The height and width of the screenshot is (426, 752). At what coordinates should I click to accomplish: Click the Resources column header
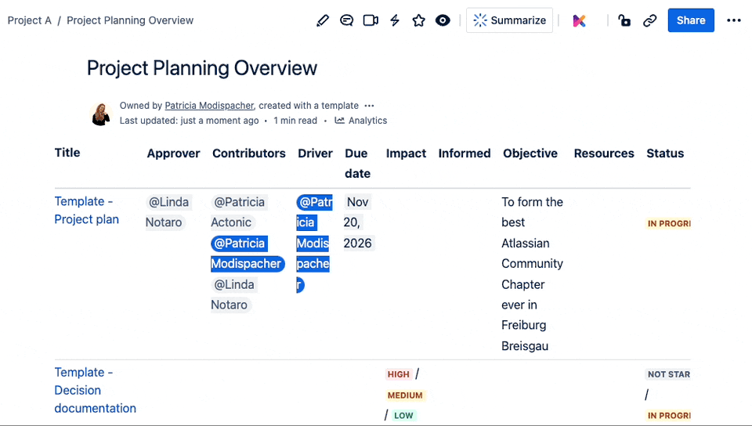point(604,153)
